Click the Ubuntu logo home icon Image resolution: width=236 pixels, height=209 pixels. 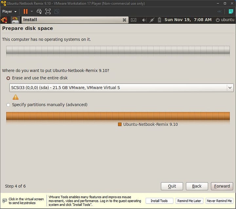4,20
